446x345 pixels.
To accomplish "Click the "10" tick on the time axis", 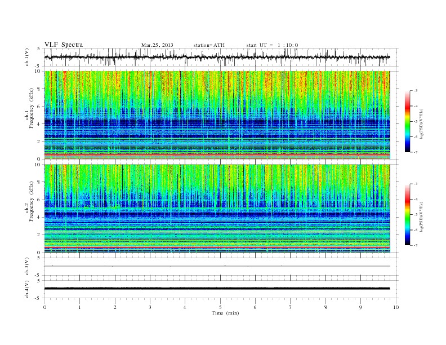I will (x=396, y=307).
